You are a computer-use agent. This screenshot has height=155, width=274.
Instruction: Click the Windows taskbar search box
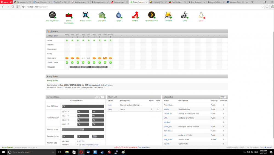click(32, 152)
